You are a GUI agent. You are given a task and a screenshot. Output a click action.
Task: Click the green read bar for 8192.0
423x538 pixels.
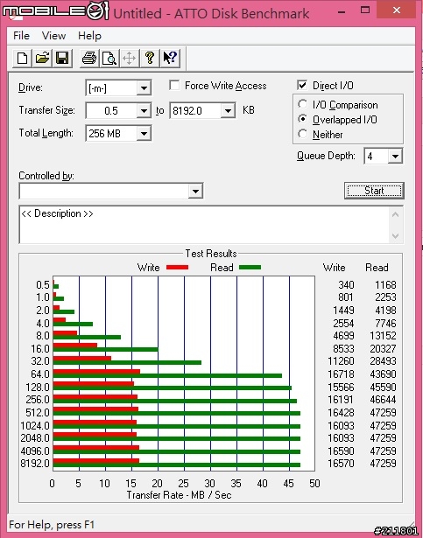[x=177, y=465]
